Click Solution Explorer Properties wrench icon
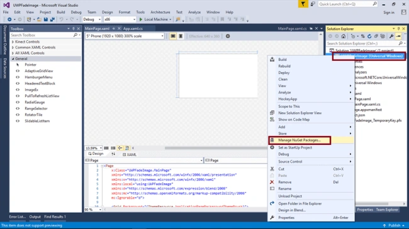This screenshot has height=229, width=409. pos(391,36)
